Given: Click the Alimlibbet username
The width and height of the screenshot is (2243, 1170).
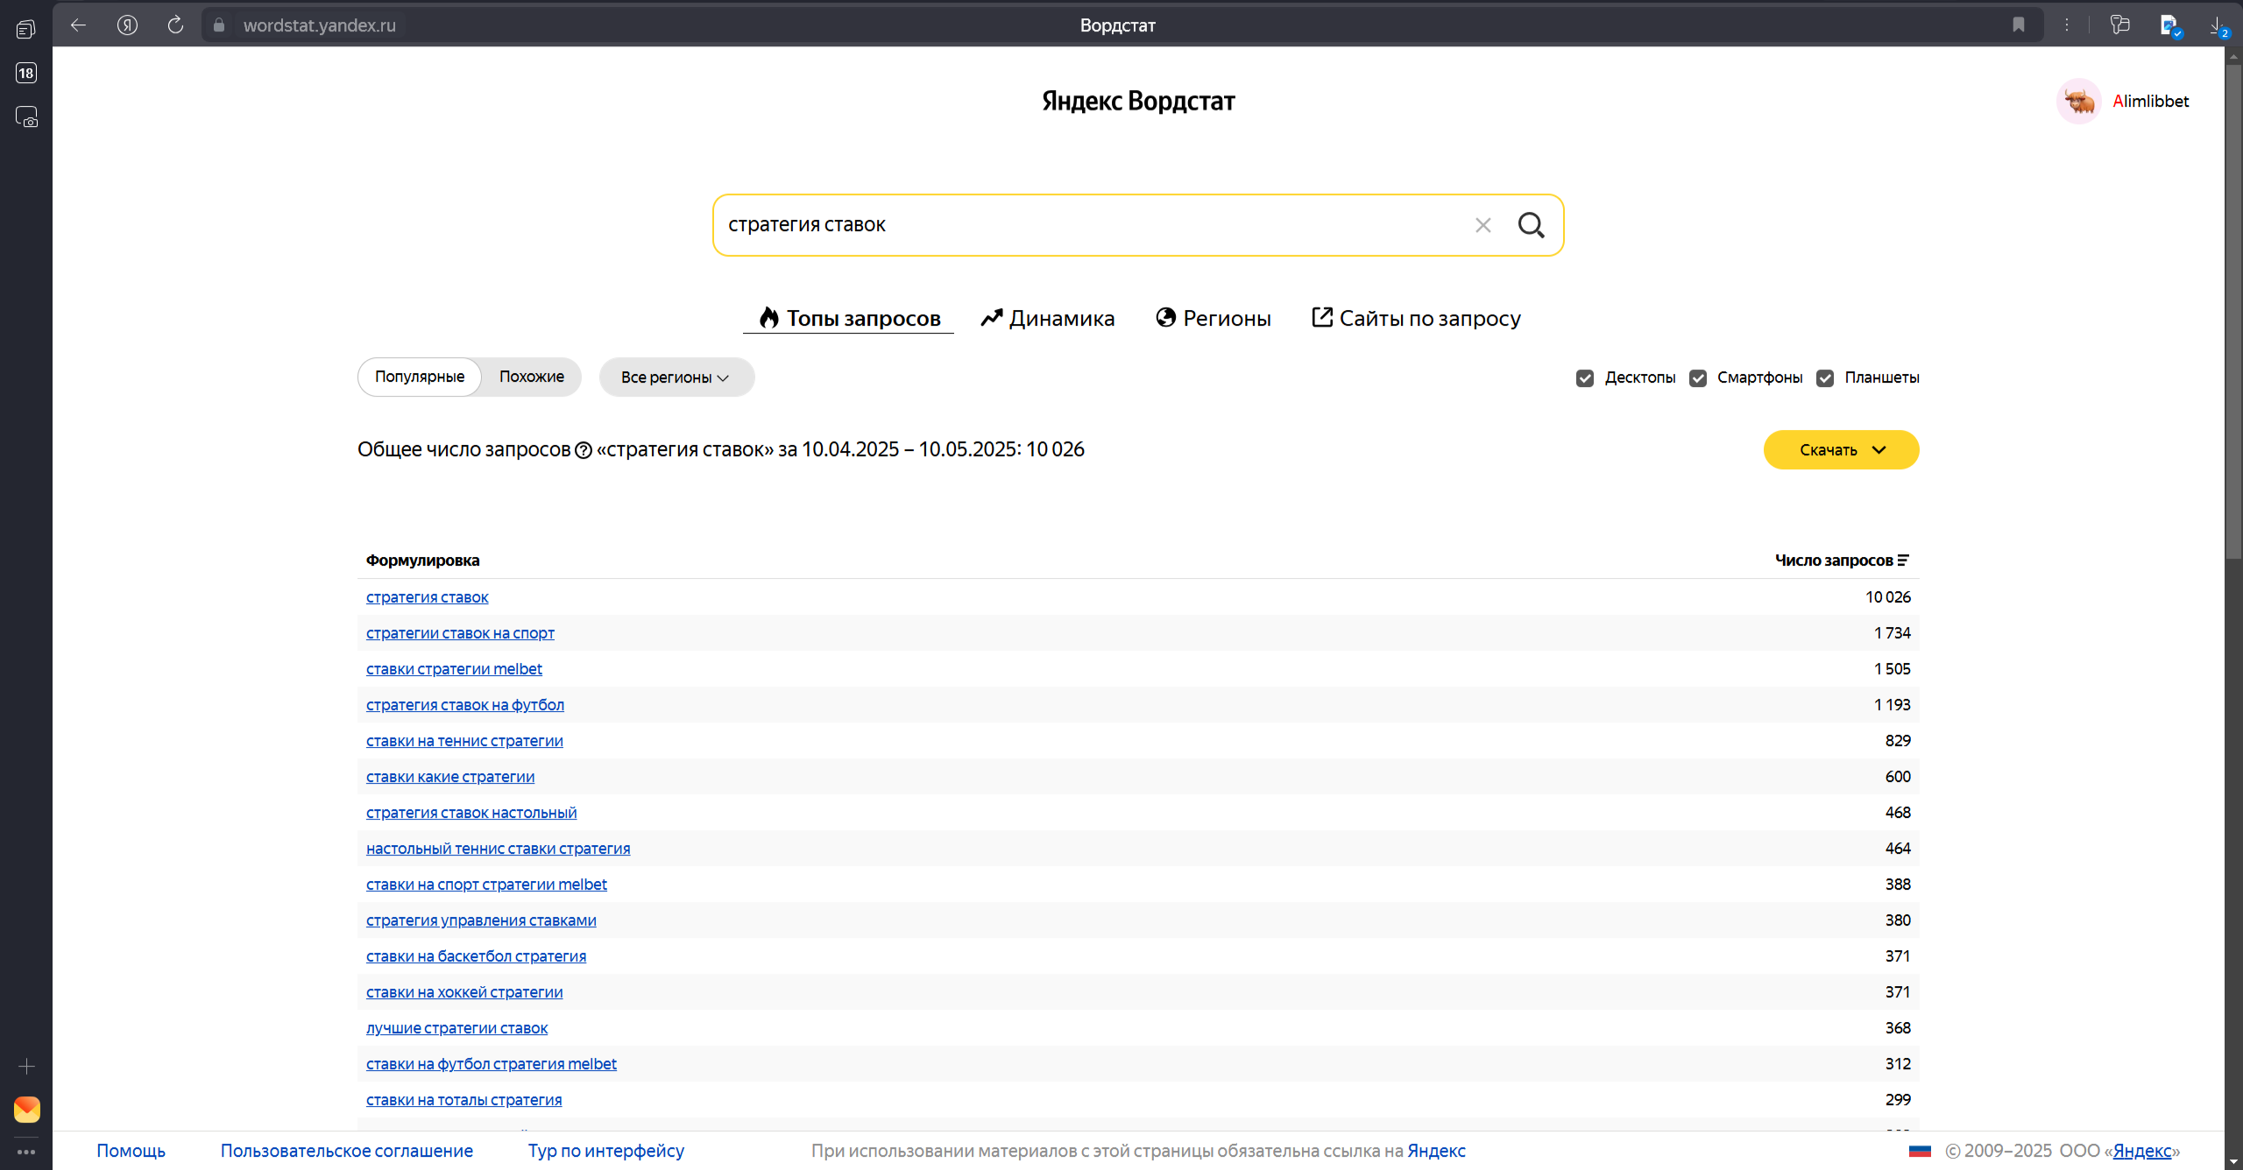Looking at the screenshot, I should point(2150,102).
